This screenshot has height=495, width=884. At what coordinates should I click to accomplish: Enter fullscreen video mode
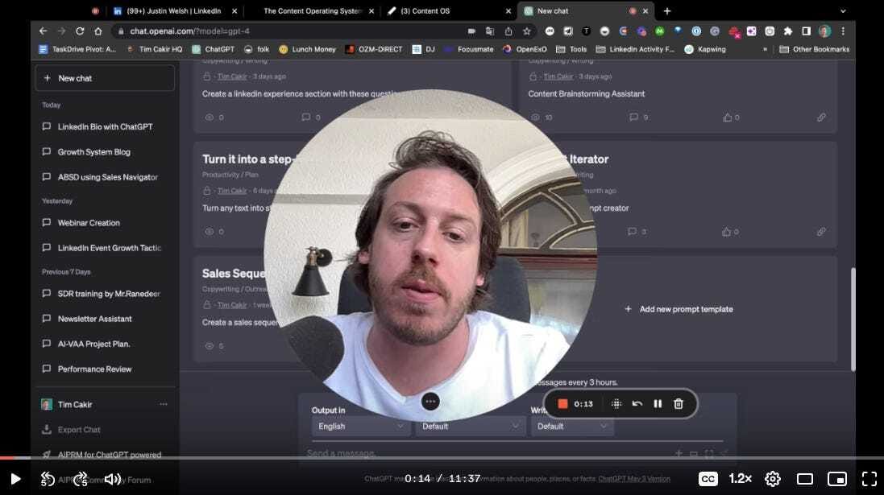[869, 479]
